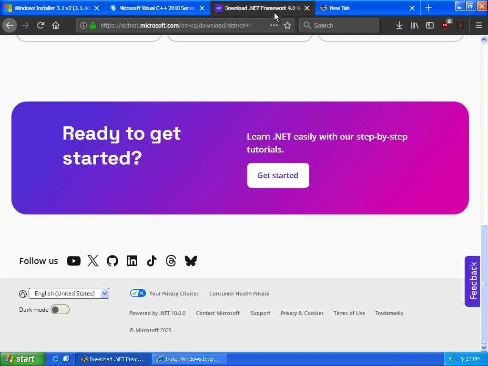Open the uBlock extension icon with badge

[x=446, y=25]
